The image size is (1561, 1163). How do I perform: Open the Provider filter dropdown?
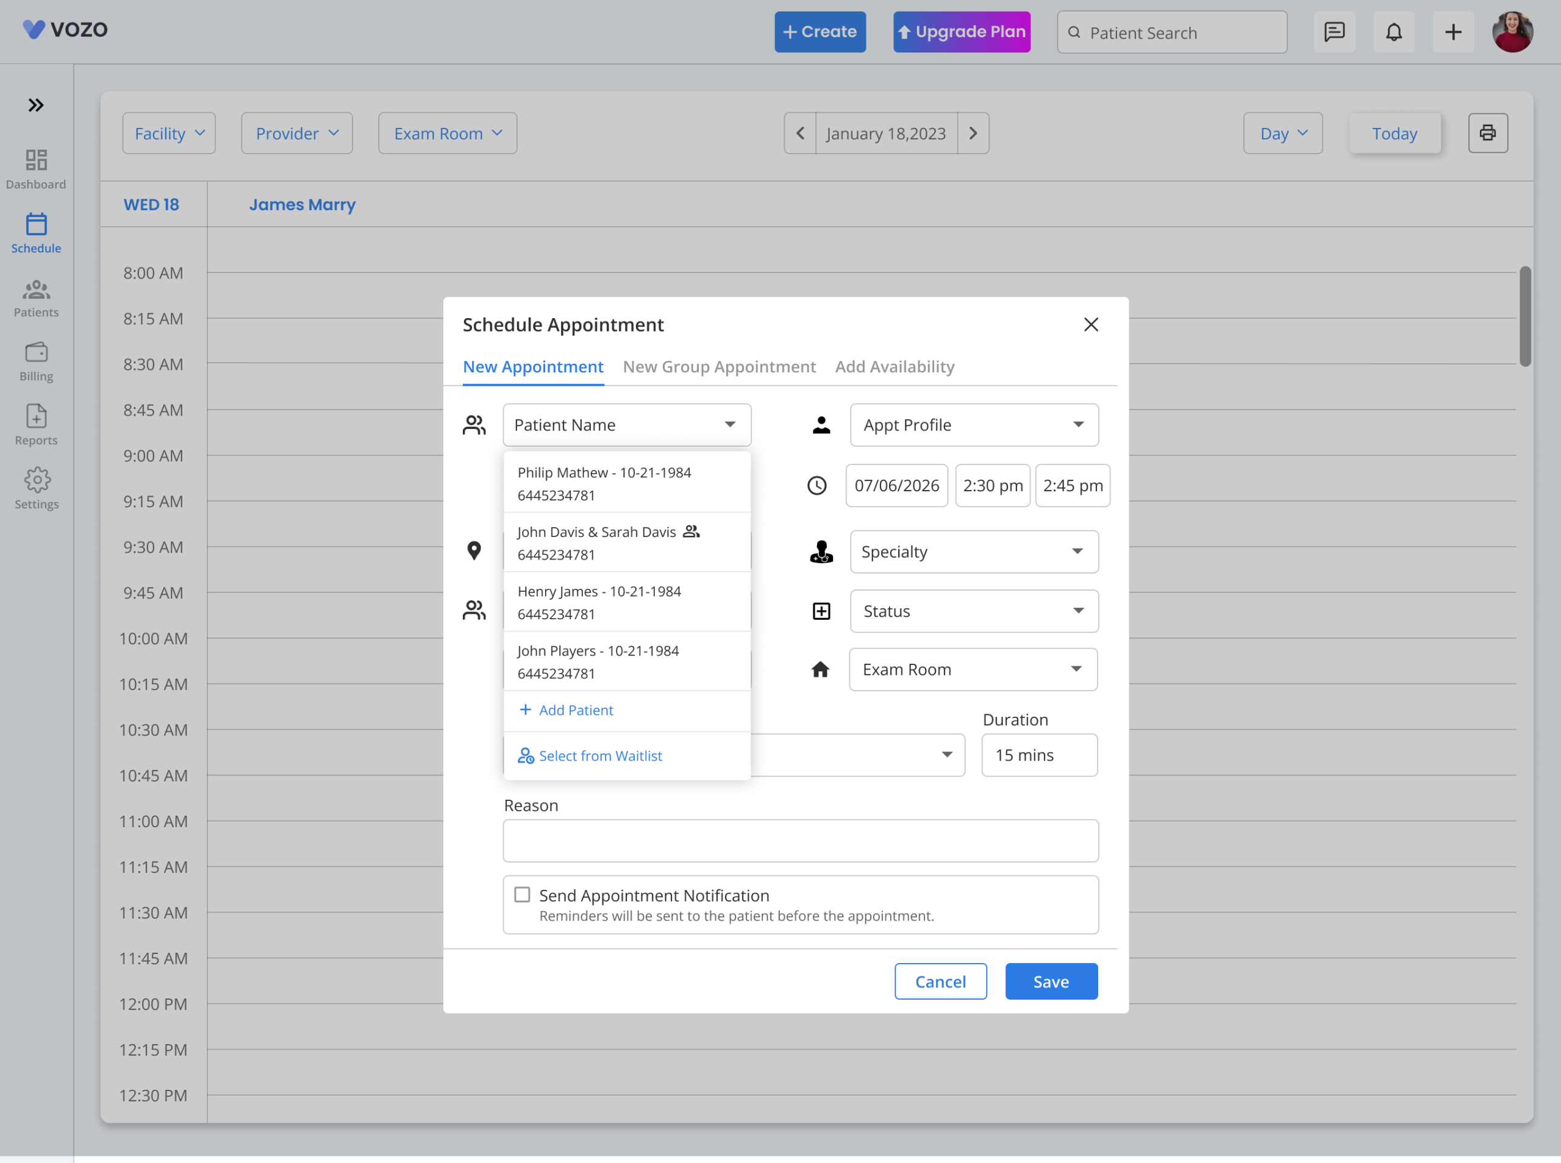[x=296, y=133]
